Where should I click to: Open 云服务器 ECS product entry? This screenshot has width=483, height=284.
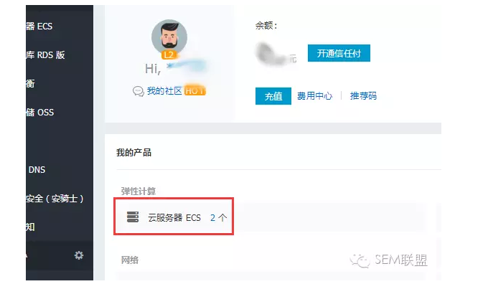click(174, 217)
